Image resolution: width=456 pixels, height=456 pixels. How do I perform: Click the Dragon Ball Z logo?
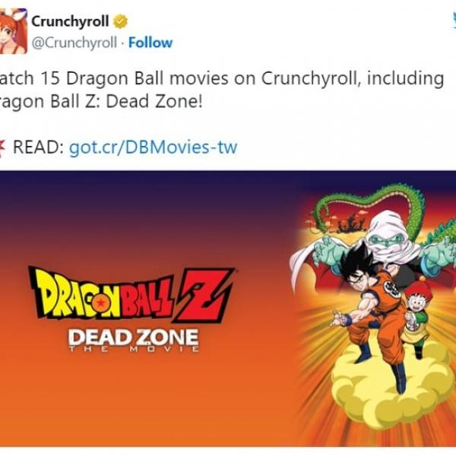(x=131, y=293)
